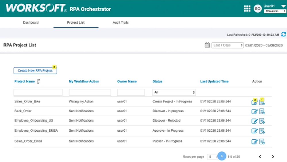The width and height of the screenshot is (287, 162).
Task: Click 'Discover - In progress' status cell
Action: (168, 111)
